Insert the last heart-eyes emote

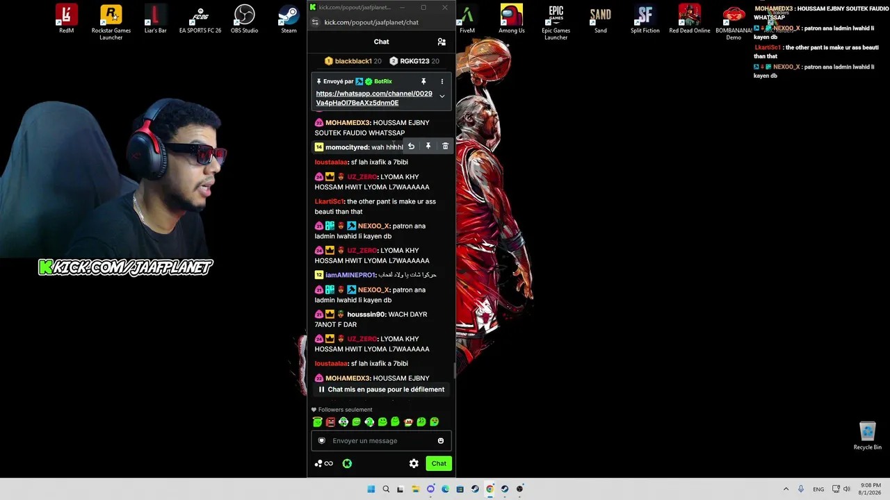435,422
